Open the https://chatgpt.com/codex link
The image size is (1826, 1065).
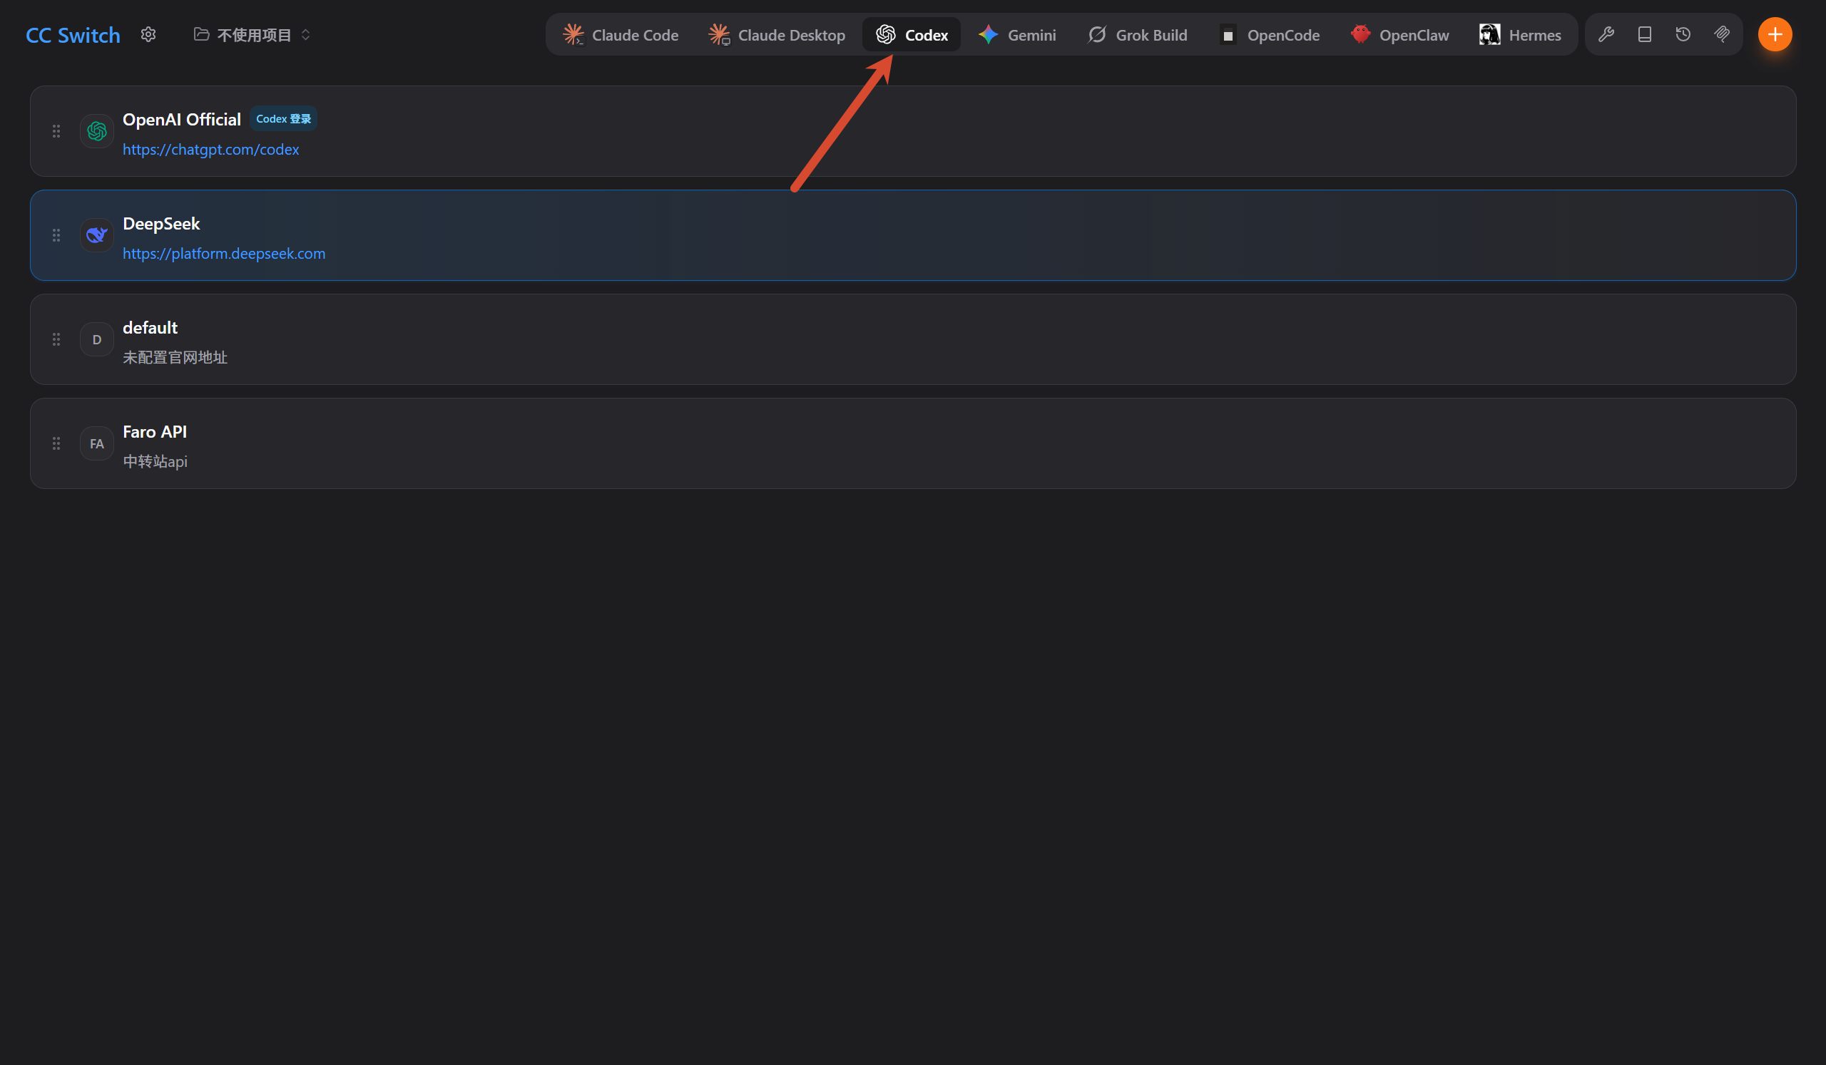tap(211, 149)
